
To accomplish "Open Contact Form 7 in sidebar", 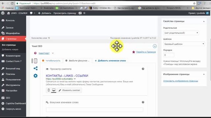I will pyautogui.click(x=13, y=61).
